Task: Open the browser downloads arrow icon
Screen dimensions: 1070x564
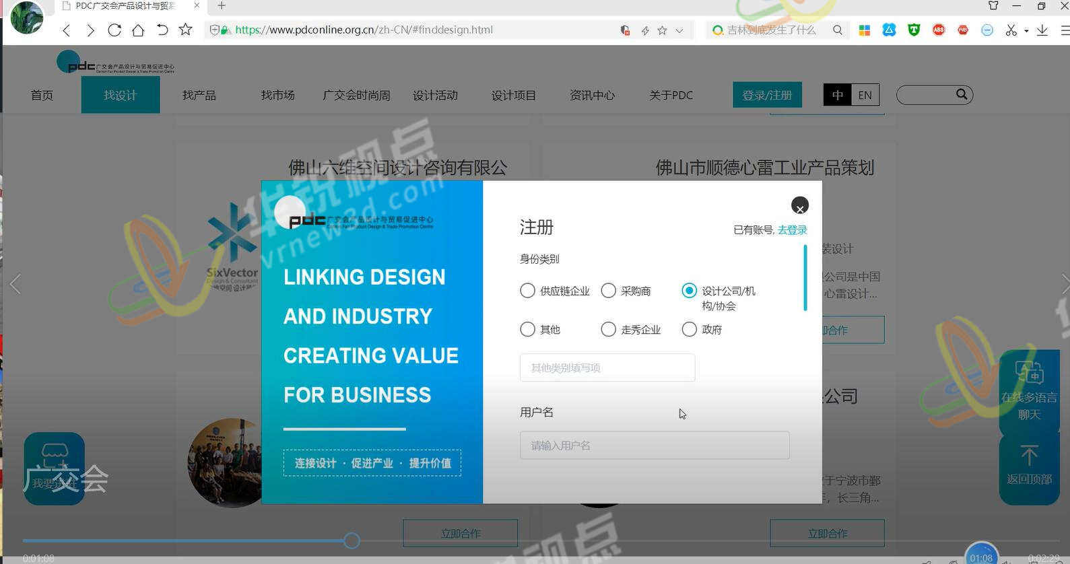Action: click(1042, 30)
